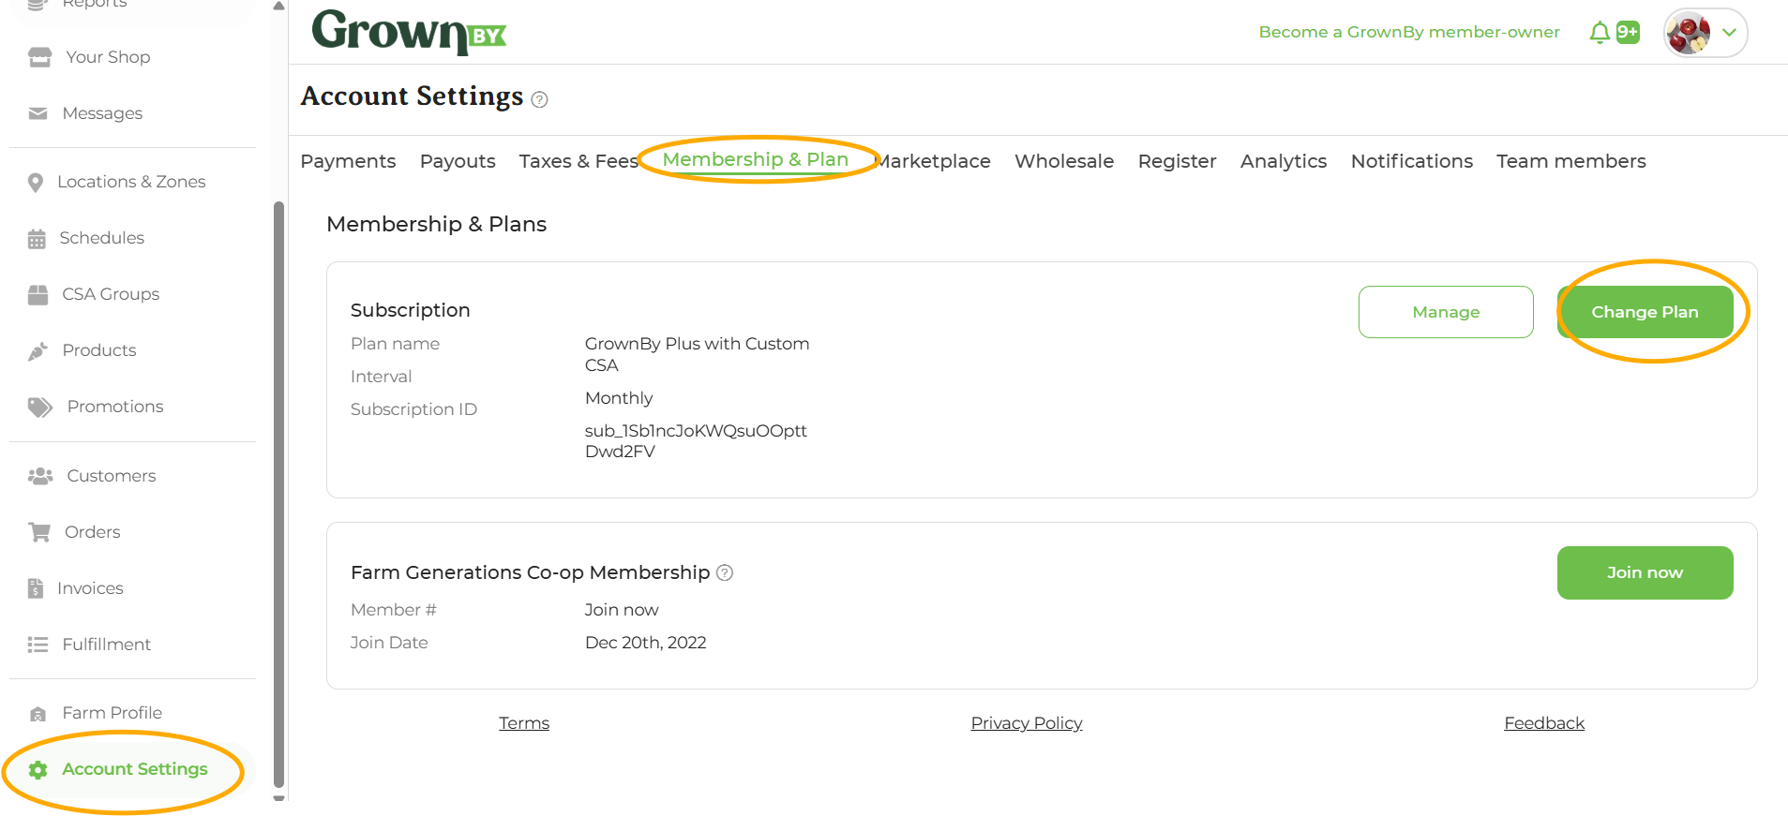Open Locations & Zones sidebar item
The image size is (1788, 816).
(x=132, y=182)
